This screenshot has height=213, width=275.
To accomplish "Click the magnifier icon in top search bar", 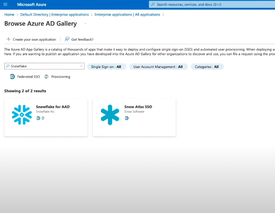I will click(x=153, y=4).
